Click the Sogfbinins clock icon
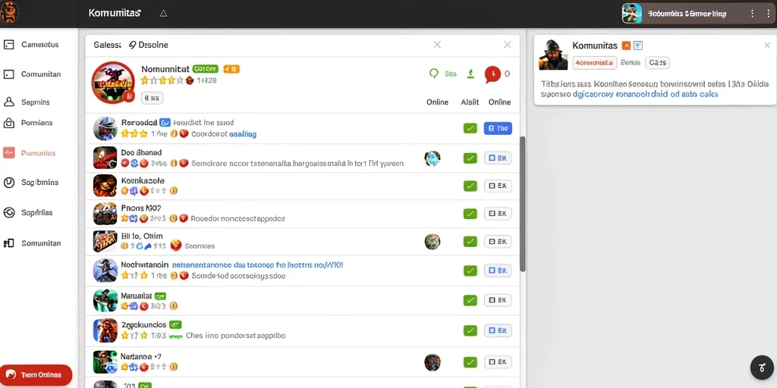777x388 pixels. tap(8, 183)
